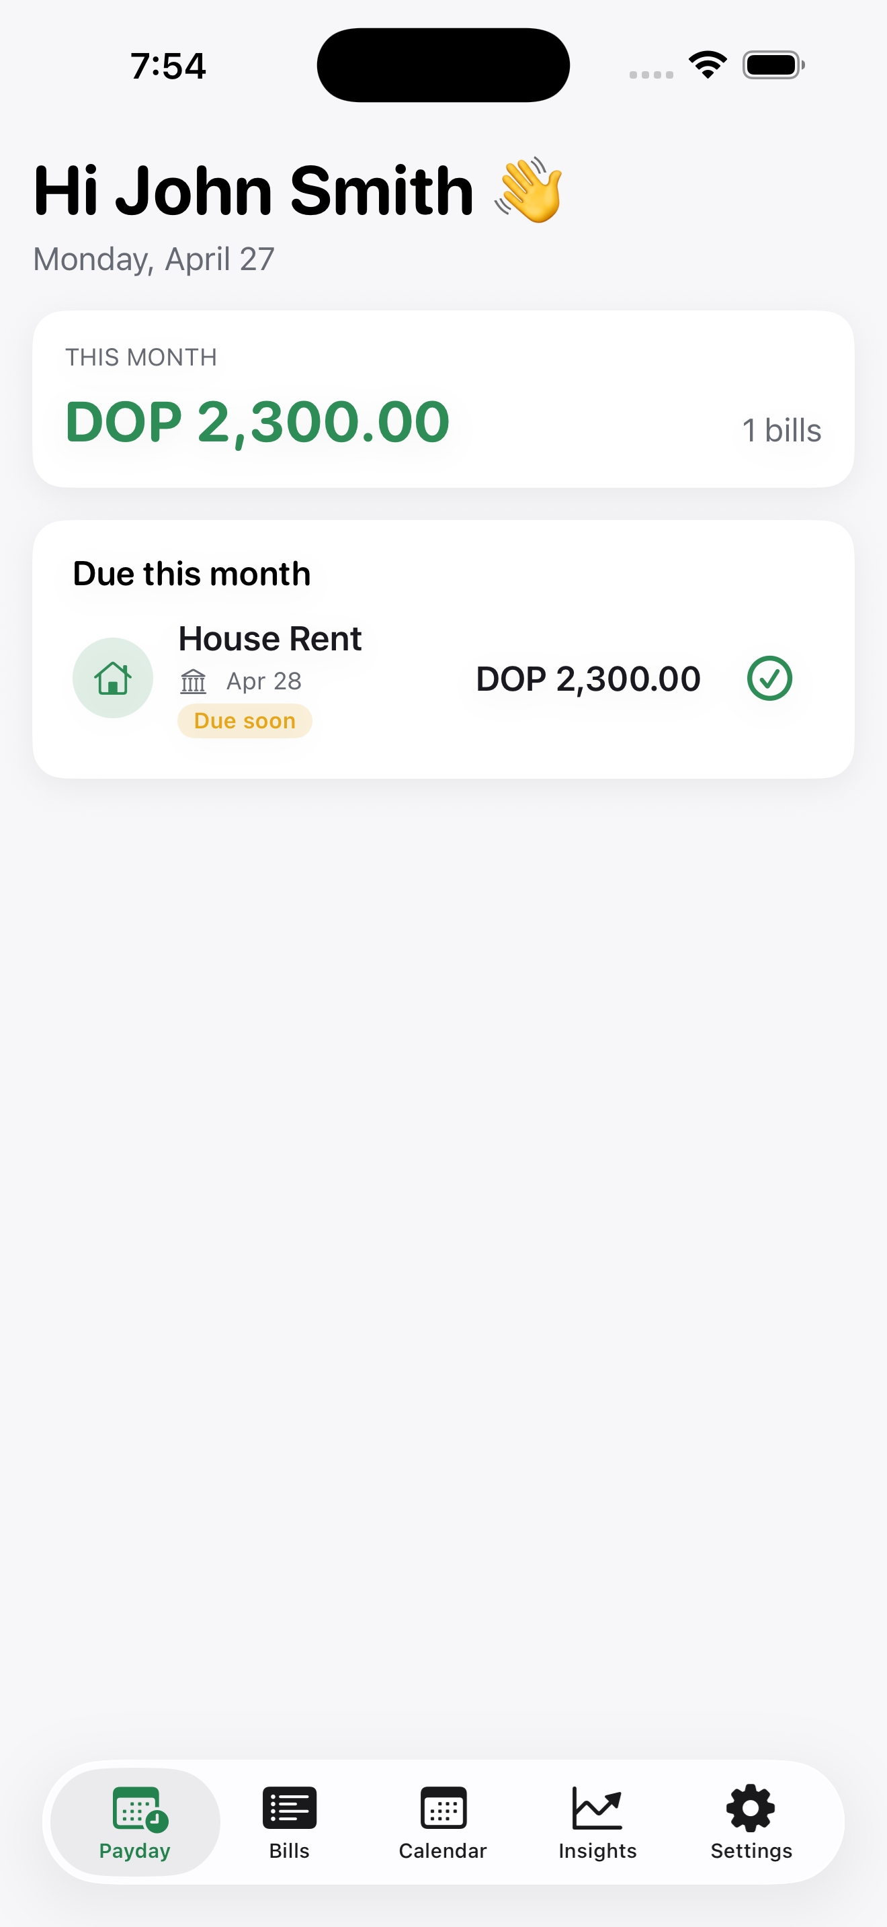
Task: Open the House Rent bill title
Action: [270, 639]
